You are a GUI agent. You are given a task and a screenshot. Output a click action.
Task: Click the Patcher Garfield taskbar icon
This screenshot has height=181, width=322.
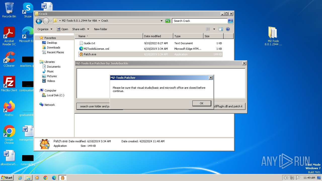(63, 178)
